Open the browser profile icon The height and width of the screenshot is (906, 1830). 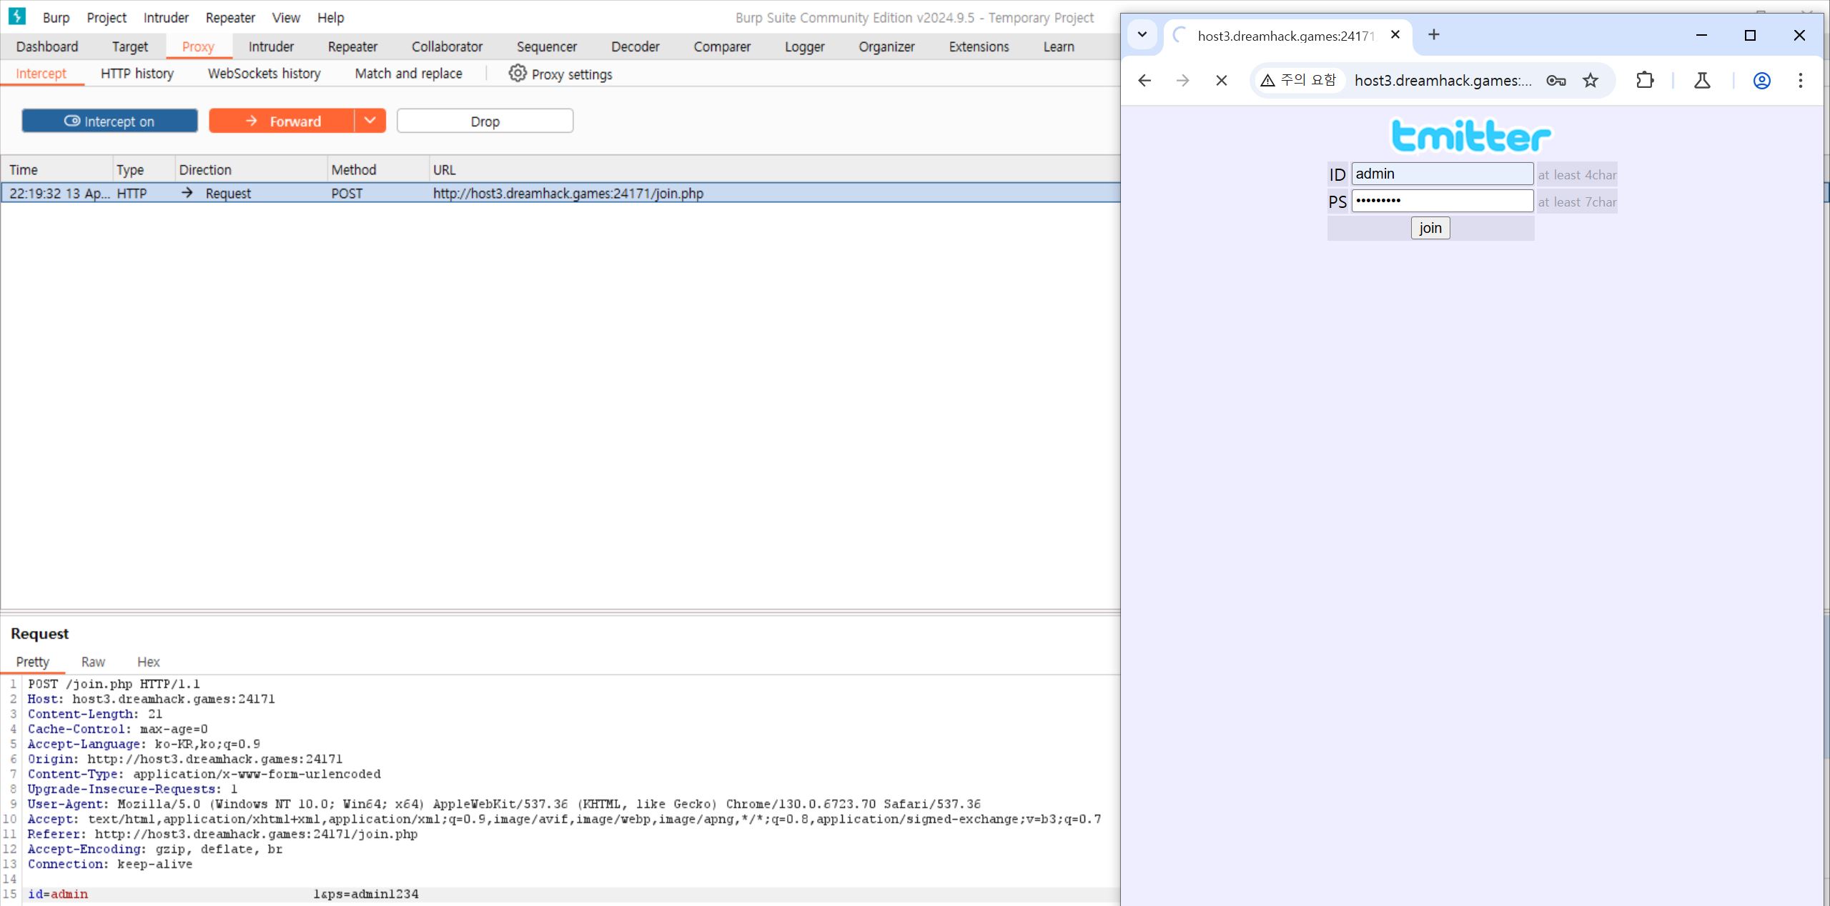1761,81
